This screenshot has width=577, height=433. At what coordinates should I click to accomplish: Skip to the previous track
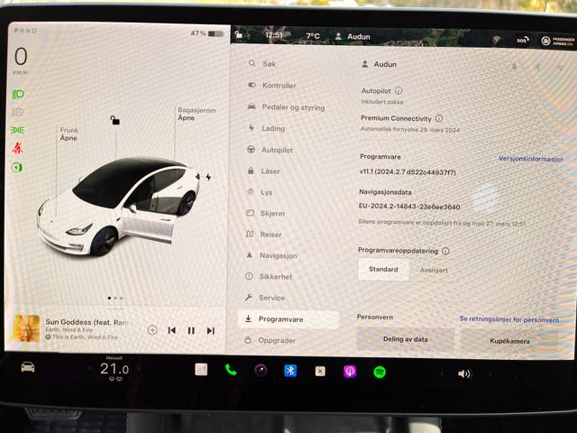(x=171, y=330)
